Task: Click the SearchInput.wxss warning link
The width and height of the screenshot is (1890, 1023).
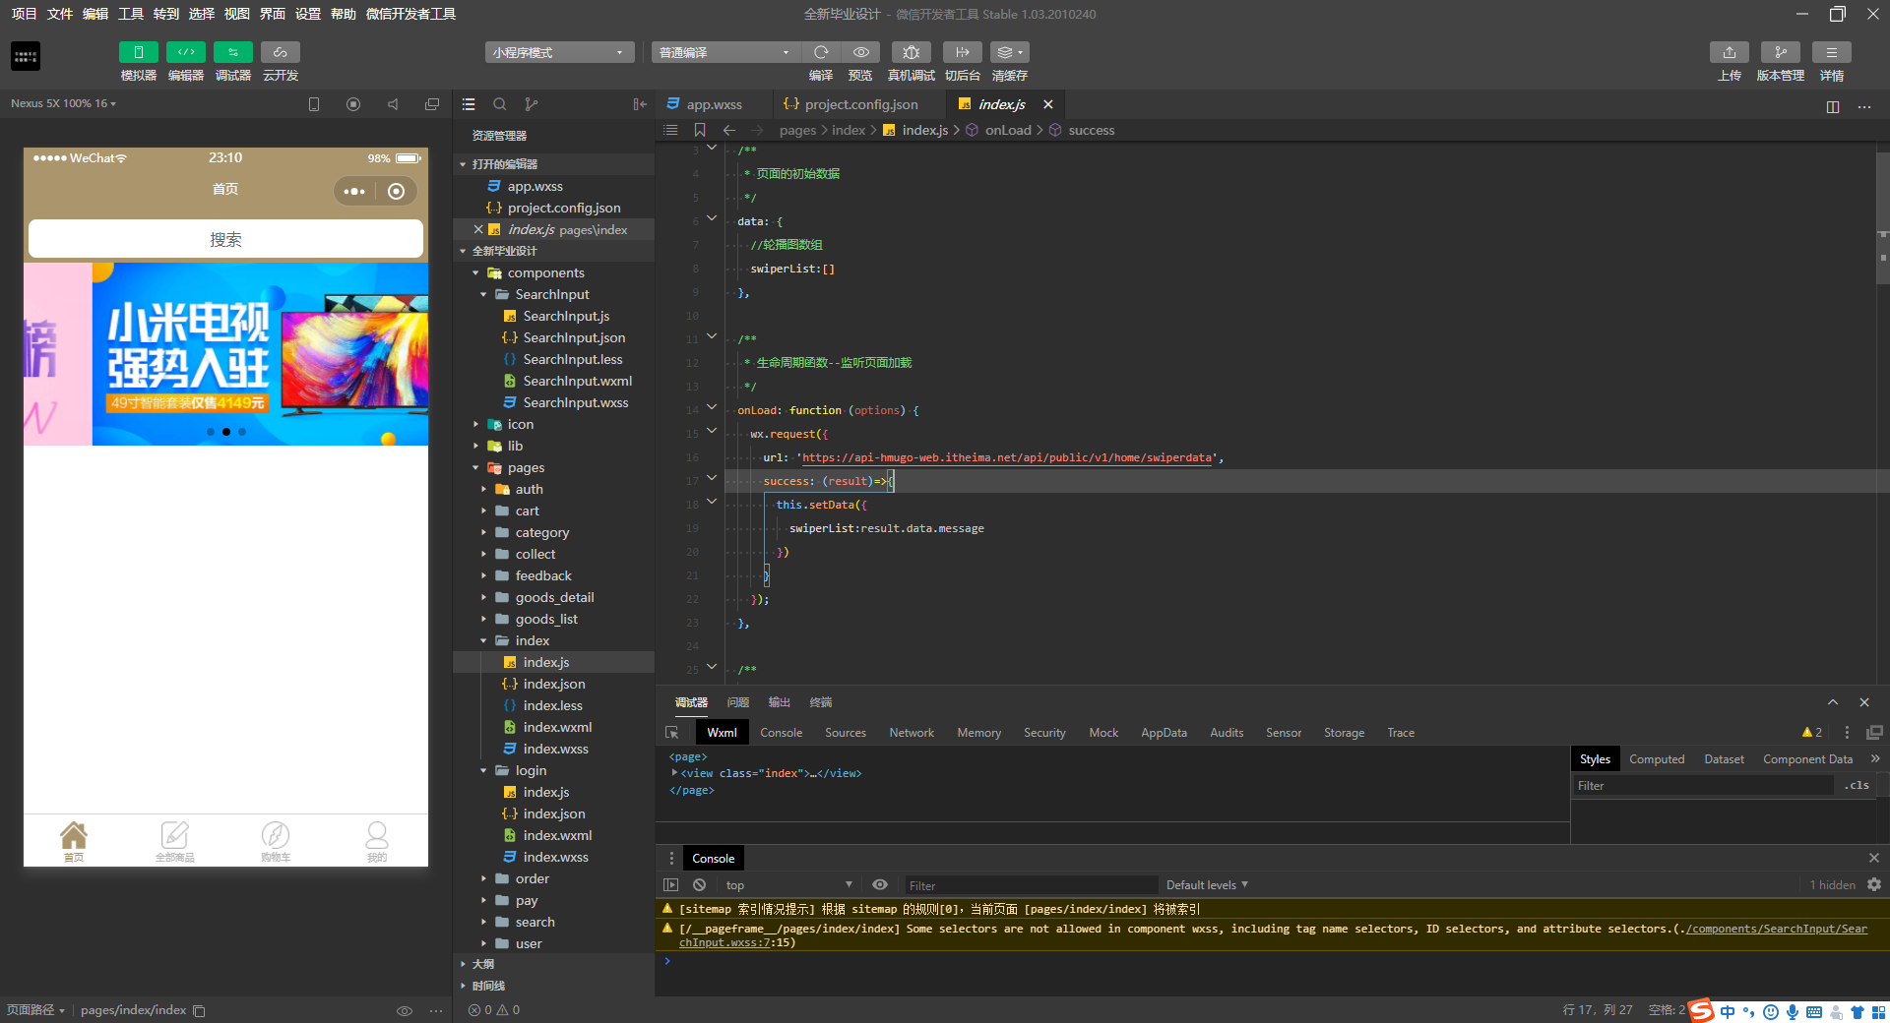Action: (x=1775, y=929)
